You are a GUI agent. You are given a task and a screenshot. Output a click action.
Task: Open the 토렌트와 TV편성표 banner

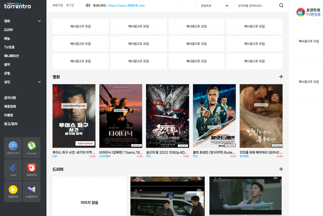click(x=309, y=12)
